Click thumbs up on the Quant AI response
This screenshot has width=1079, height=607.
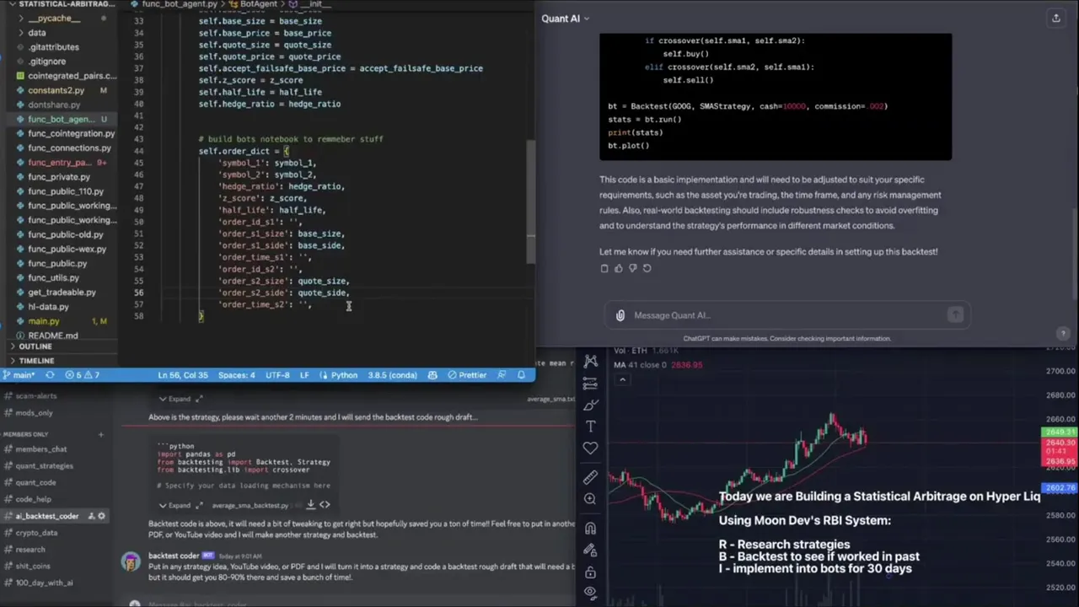tap(619, 268)
